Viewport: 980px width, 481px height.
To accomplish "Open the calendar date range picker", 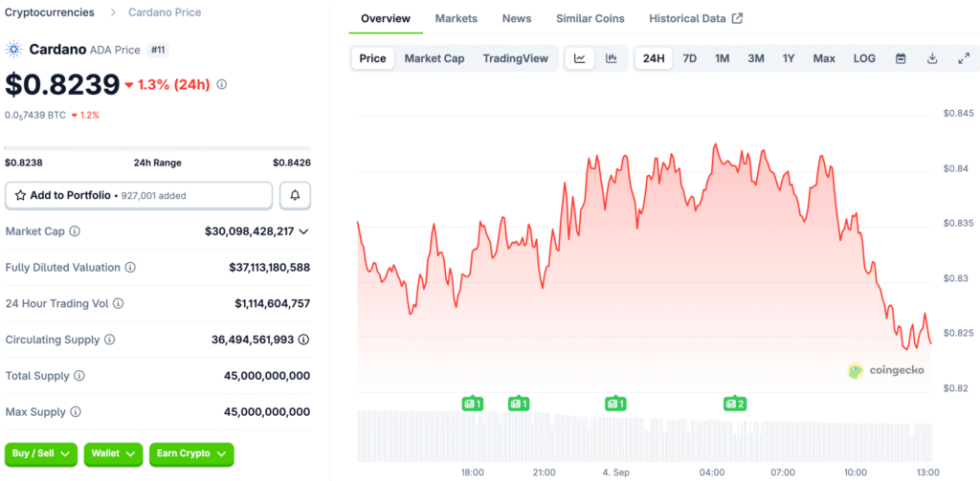I will [x=901, y=58].
